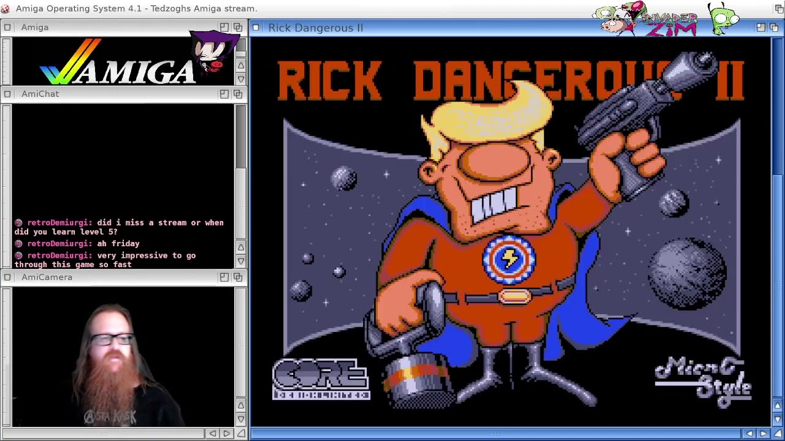
Task: Click the zoom gadget of the AmiChat window
Action: pos(224,94)
